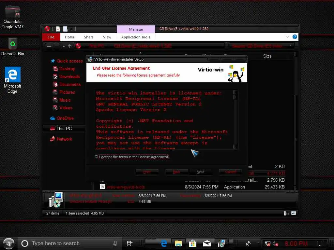Launch Edge from the taskbar

(164, 243)
